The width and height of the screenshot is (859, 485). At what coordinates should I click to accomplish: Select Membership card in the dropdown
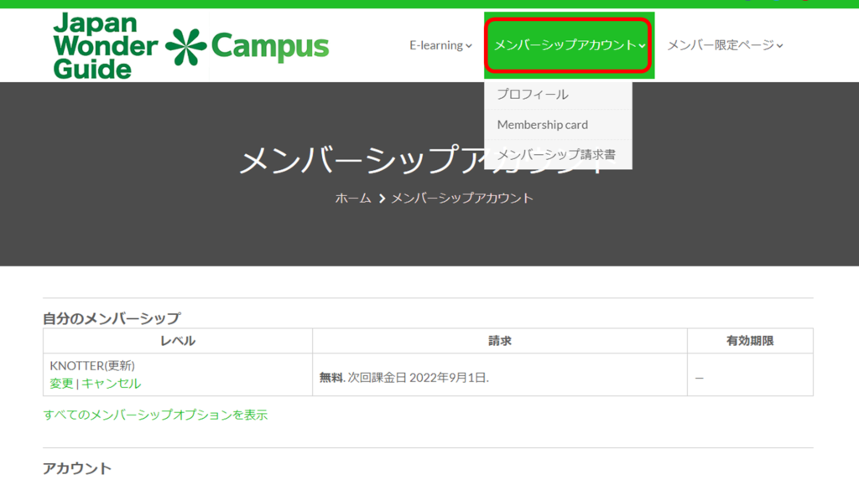[x=543, y=125]
